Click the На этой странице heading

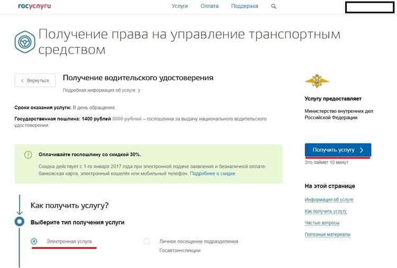coord(330,186)
